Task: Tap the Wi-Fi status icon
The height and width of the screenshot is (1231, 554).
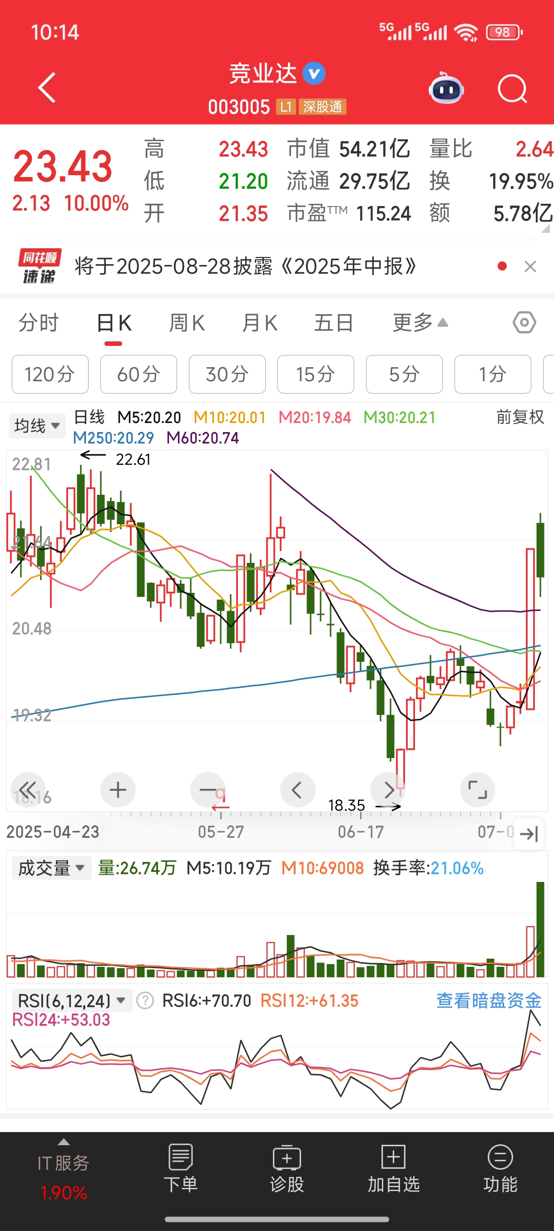Action: [x=465, y=33]
